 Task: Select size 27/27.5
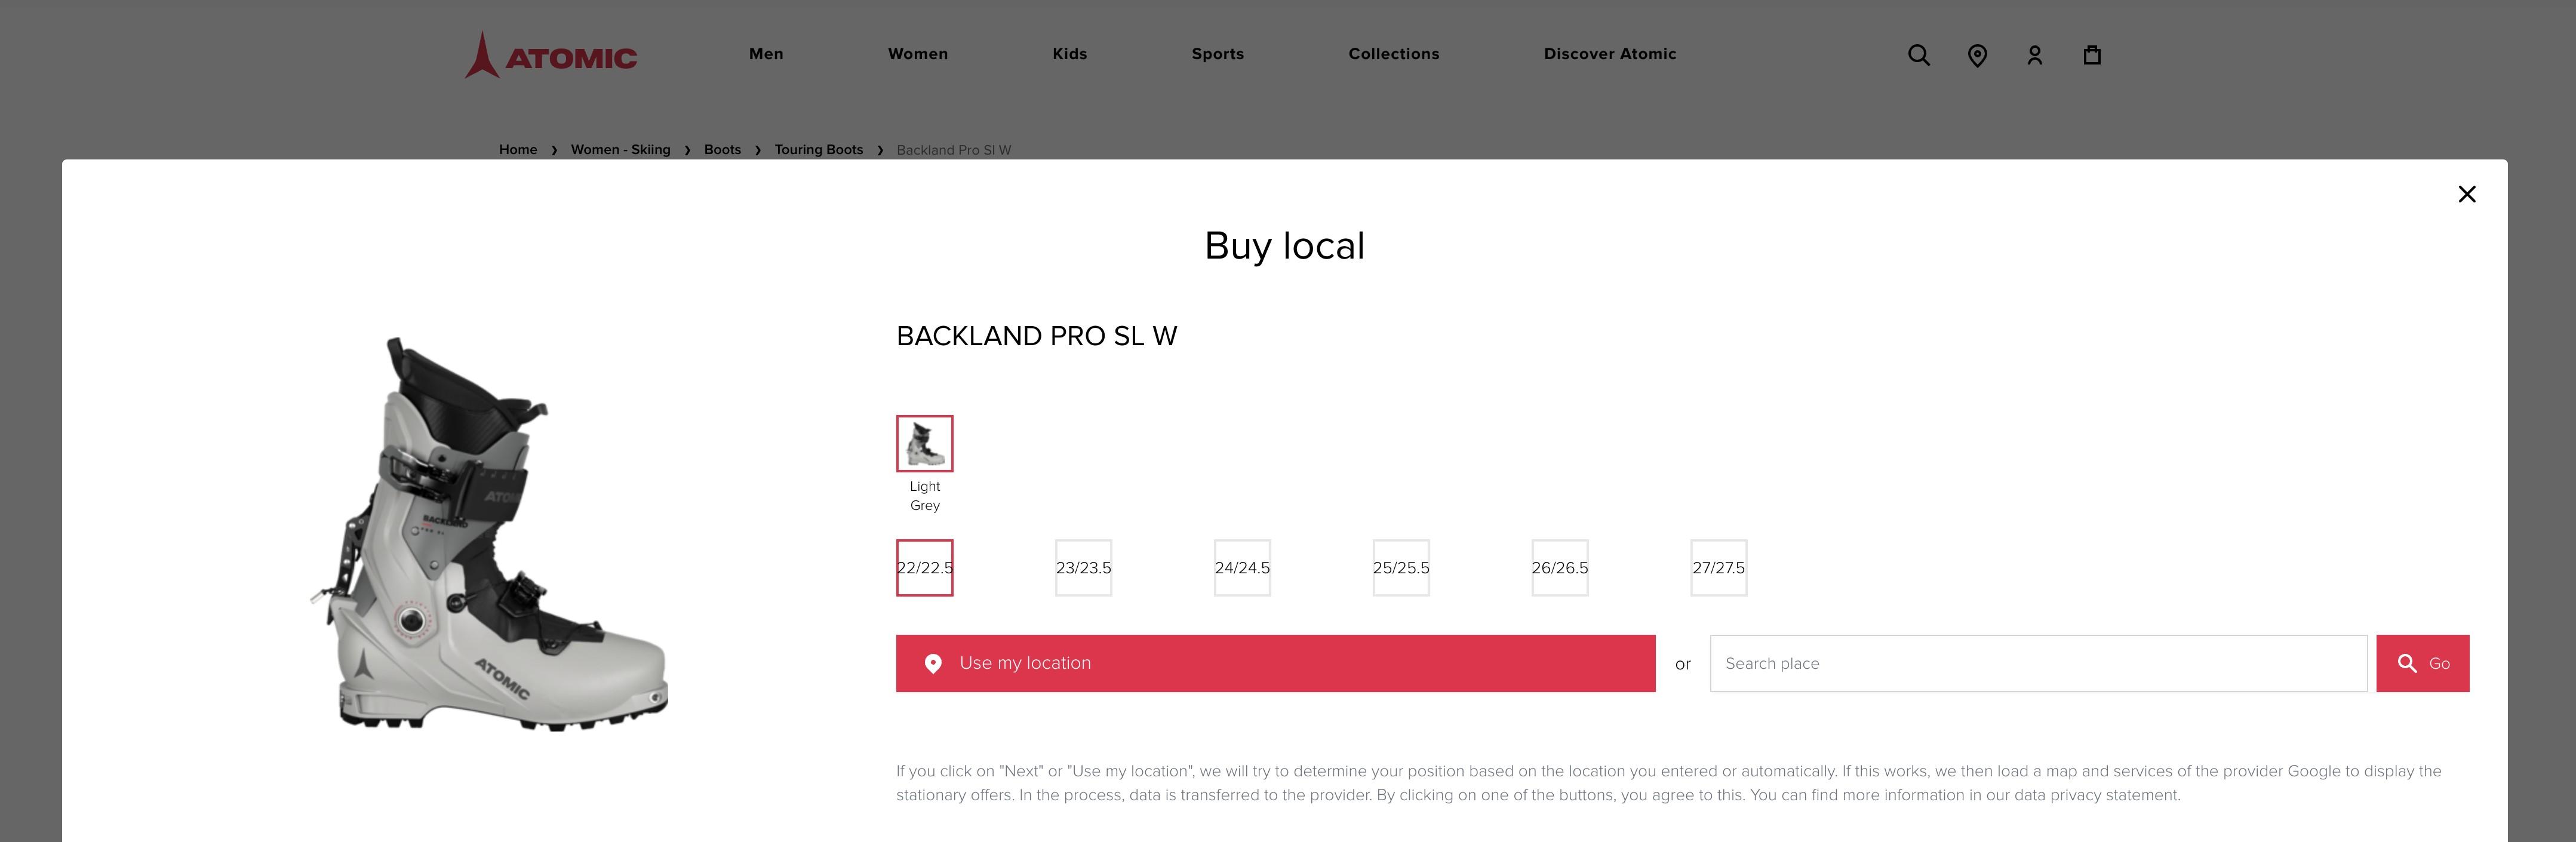1718,568
